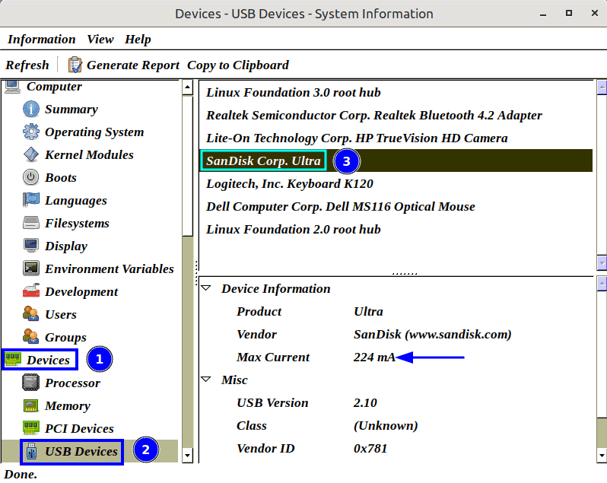Click the Computer icon in sidebar
The height and width of the screenshot is (483, 607).
point(12,87)
